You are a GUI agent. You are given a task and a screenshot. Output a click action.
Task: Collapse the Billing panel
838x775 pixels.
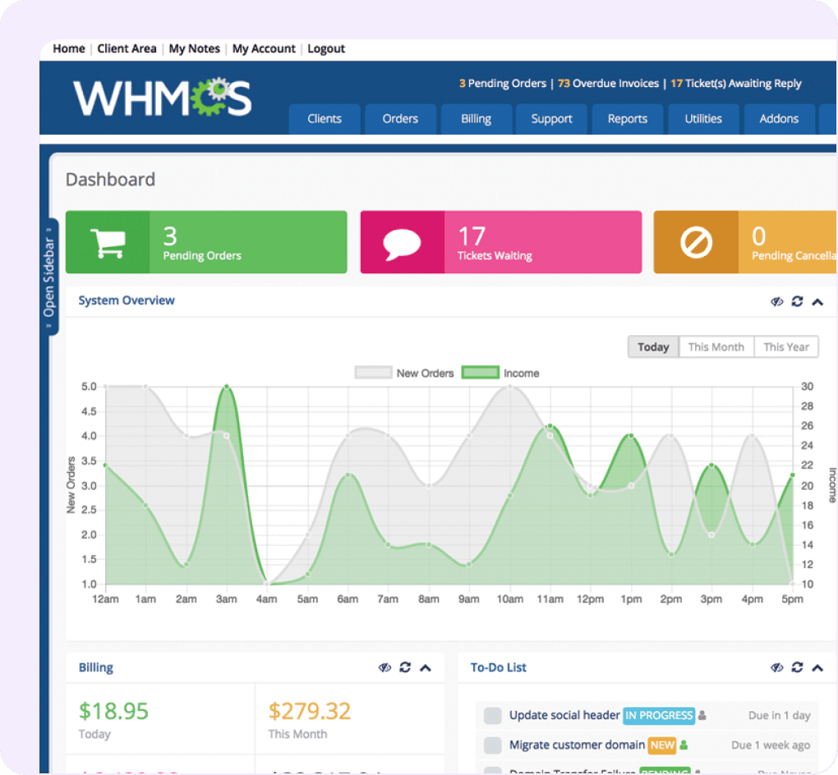click(426, 667)
